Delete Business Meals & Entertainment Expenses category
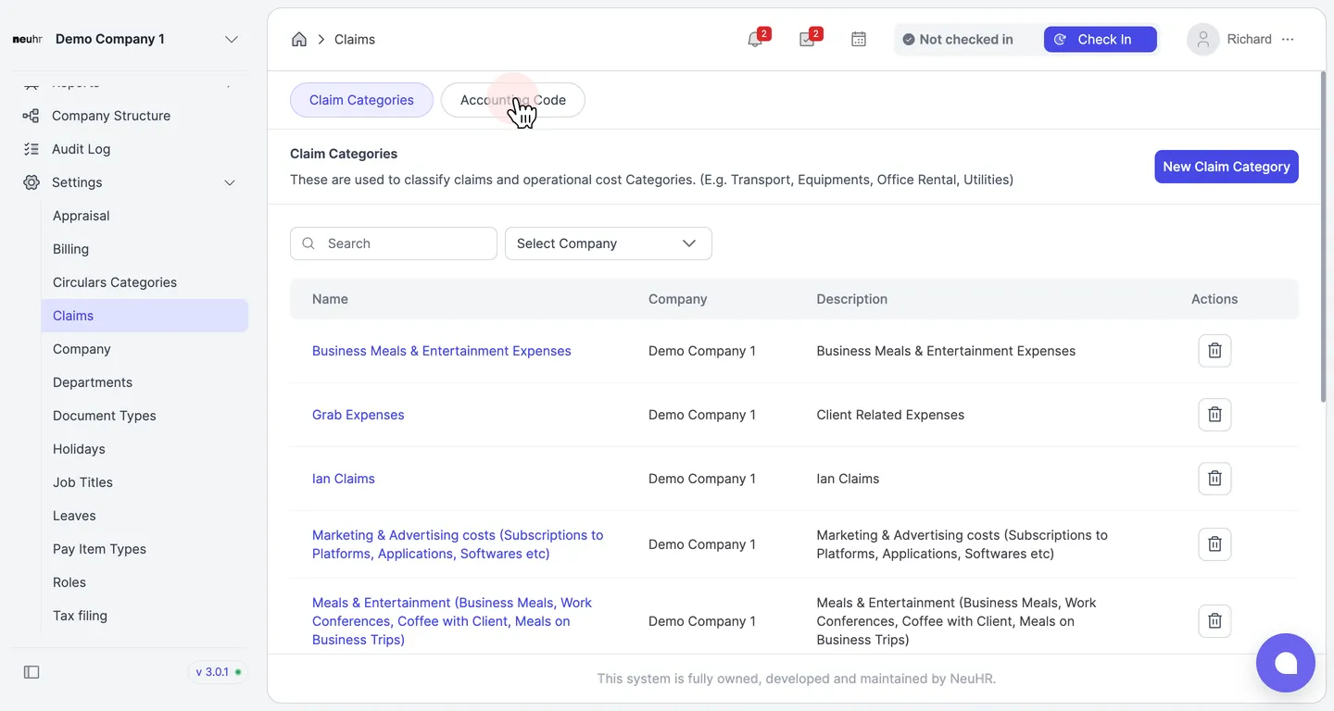The height and width of the screenshot is (711, 1334). click(1214, 351)
